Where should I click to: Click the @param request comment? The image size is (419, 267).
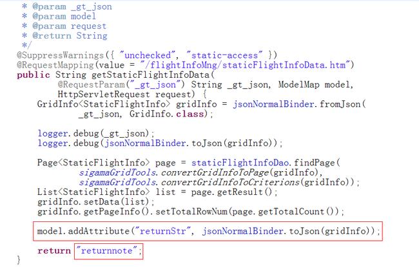pos(69,26)
